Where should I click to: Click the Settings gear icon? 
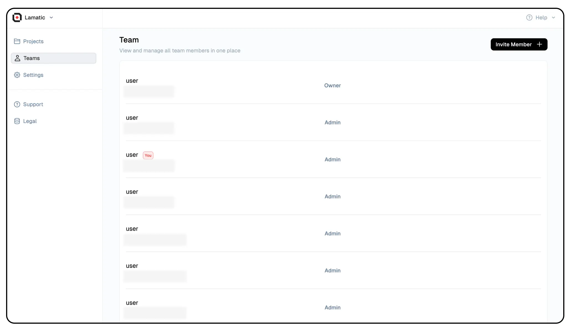17,75
